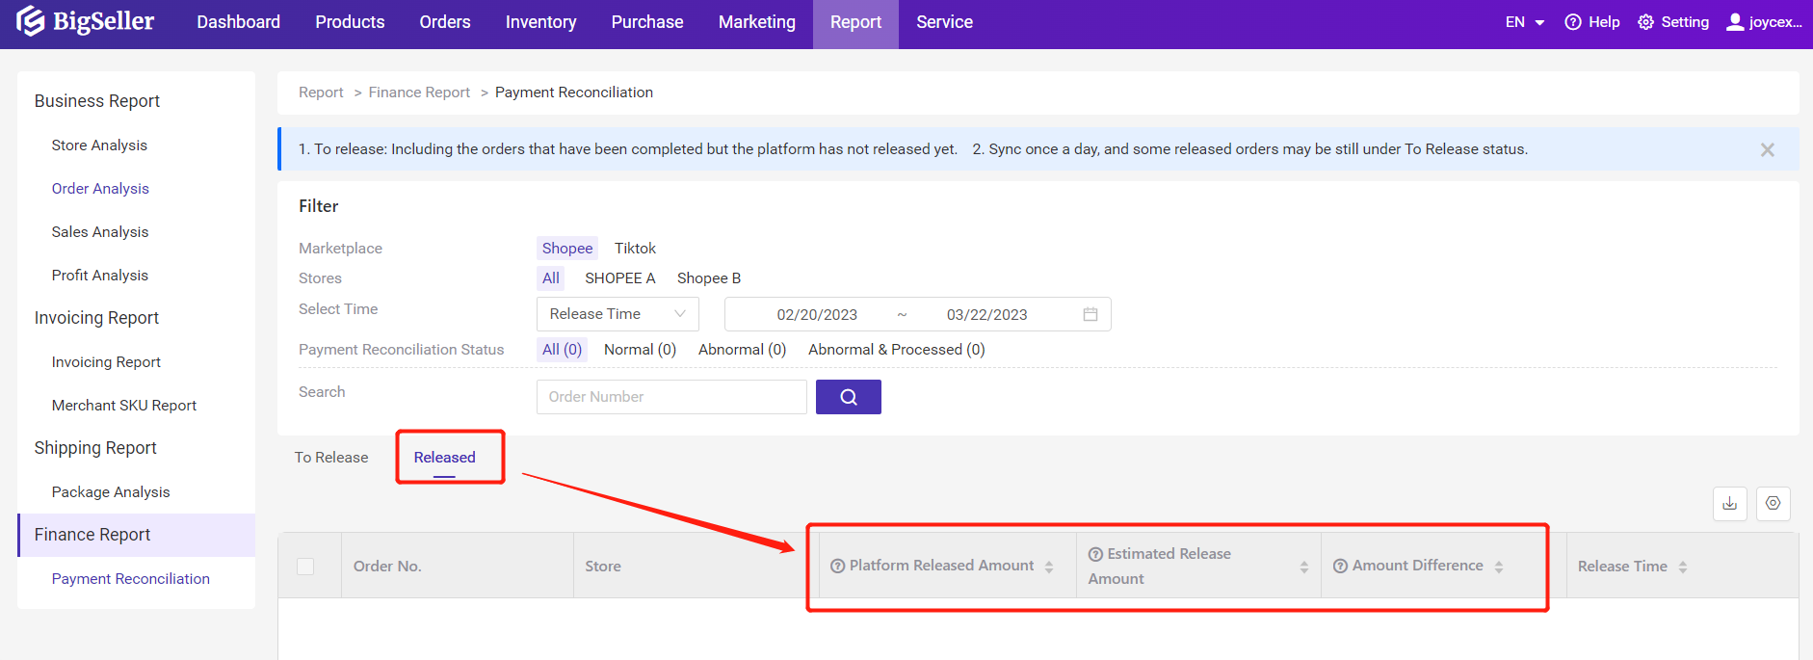Click the magnifier search button
The height and width of the screenshot is (660, 1813).
point(848,397)
